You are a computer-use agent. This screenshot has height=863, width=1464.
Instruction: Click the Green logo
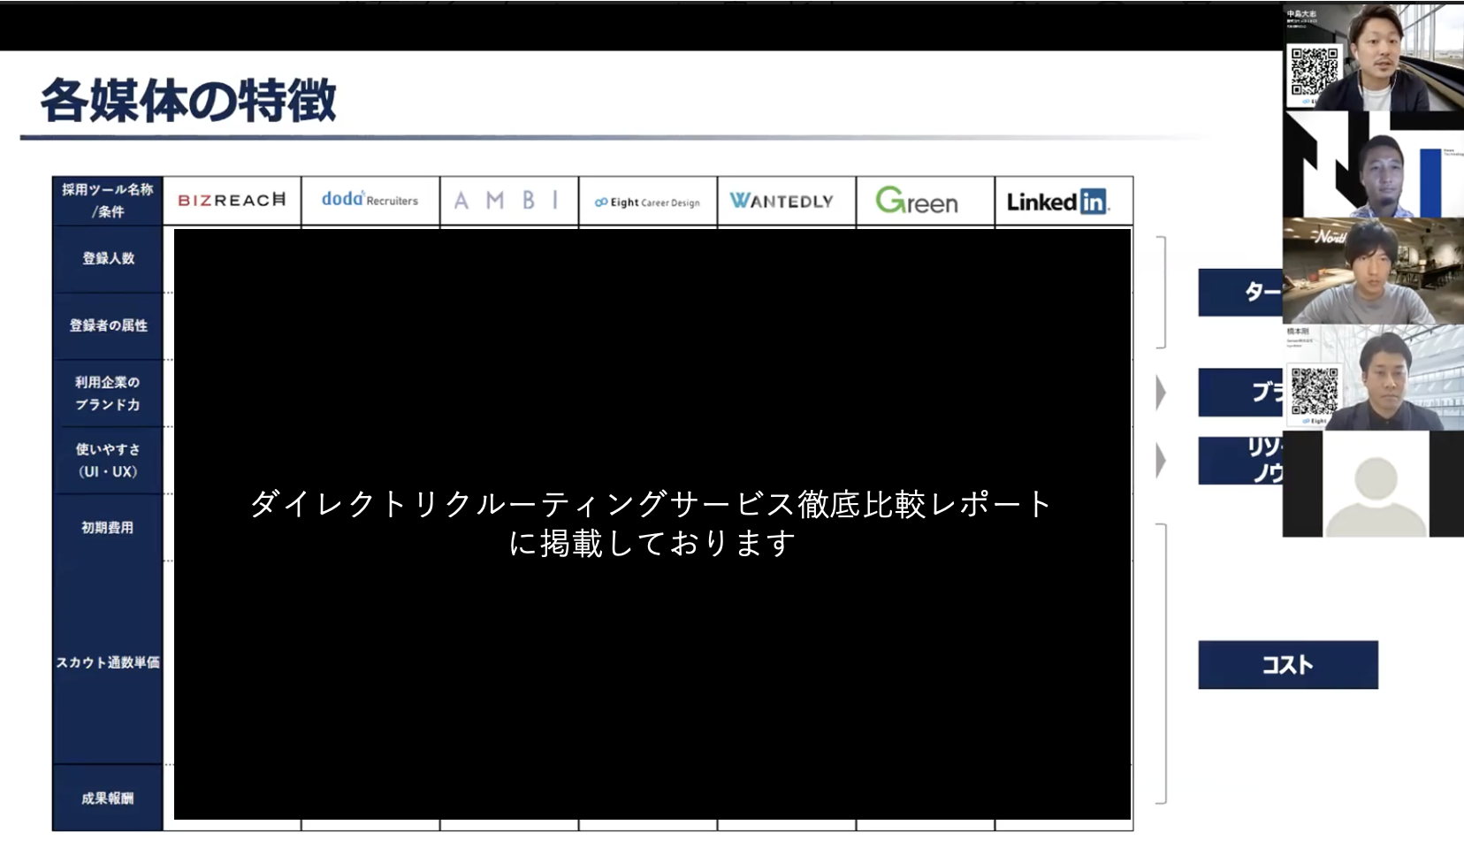(x=917, y=201)
